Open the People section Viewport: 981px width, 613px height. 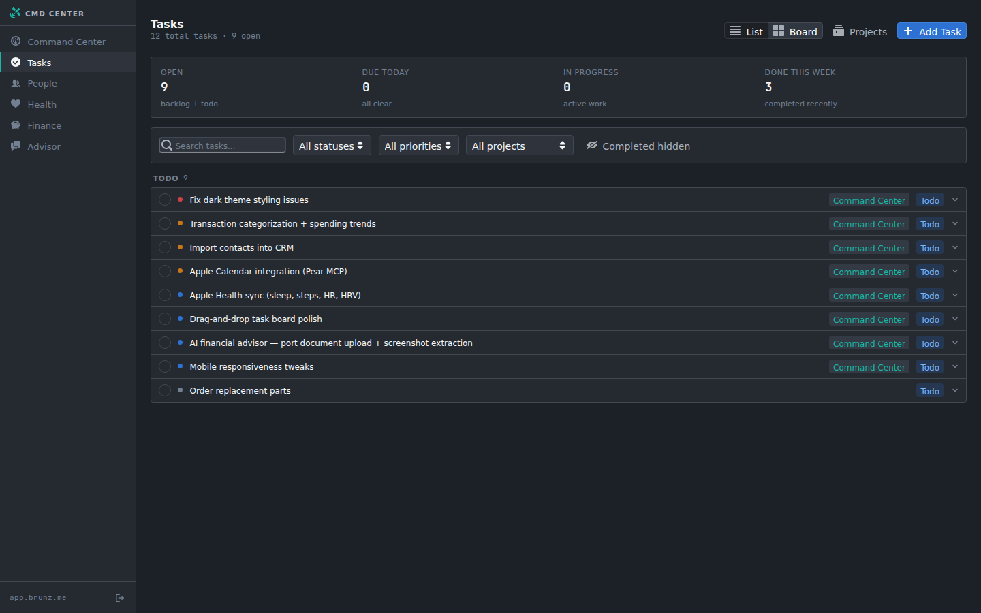[67, 83]
